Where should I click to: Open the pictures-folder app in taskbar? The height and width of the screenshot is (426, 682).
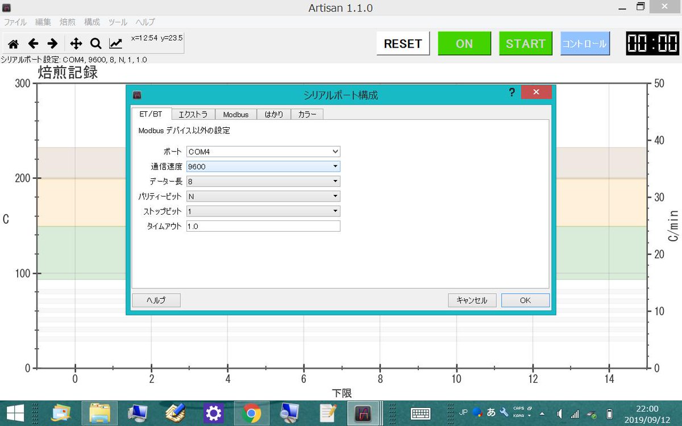(x=61, y=413)
